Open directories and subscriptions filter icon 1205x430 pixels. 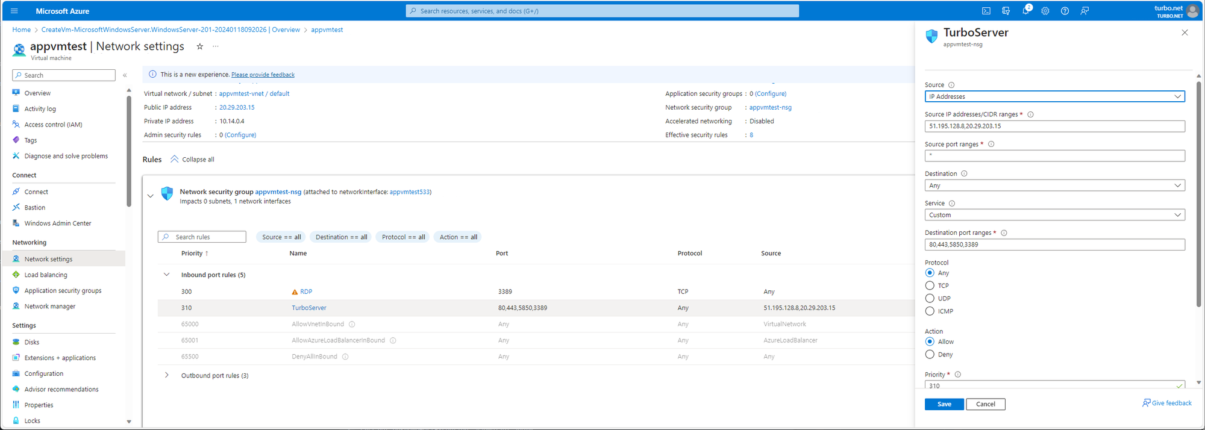click(x=1006, y=11)
